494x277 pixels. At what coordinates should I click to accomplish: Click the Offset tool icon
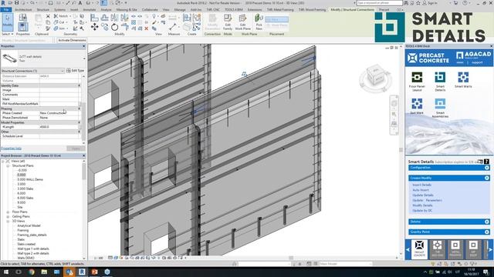105,18
